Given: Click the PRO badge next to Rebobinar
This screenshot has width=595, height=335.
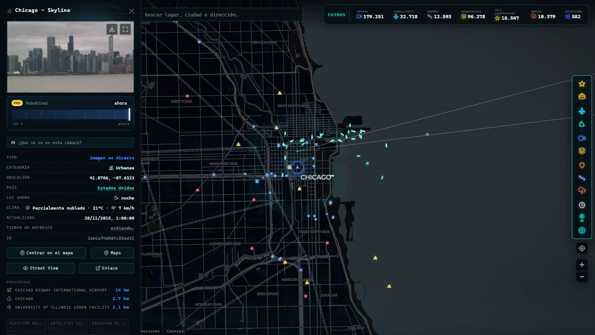Looking at the screenshot, I should [x=17, y=103].
